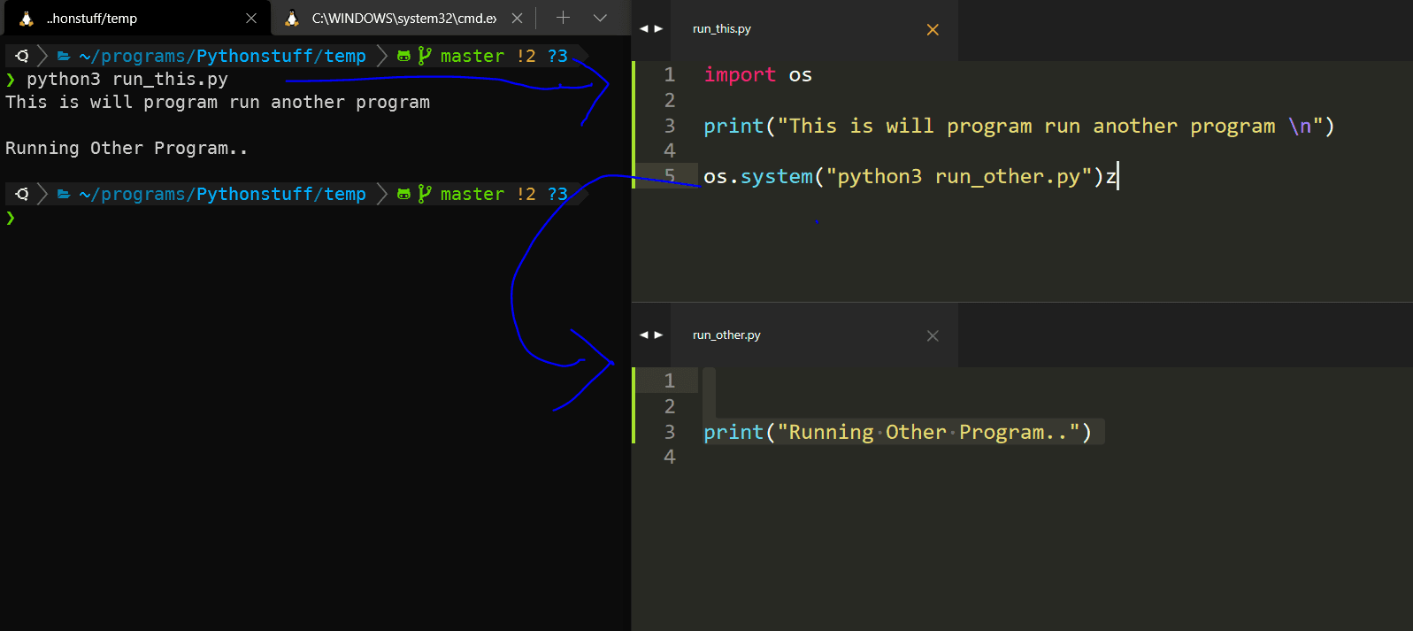Click the right tab-scroll arrow above run_this.py
This screenshot has height=631, width=1413.
click(x=658, y=29)
